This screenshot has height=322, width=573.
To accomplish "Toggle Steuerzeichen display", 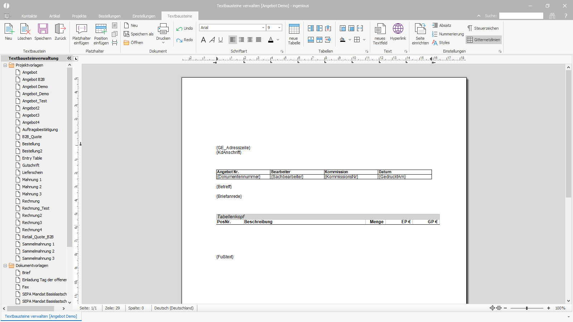I will coord(483,28).
